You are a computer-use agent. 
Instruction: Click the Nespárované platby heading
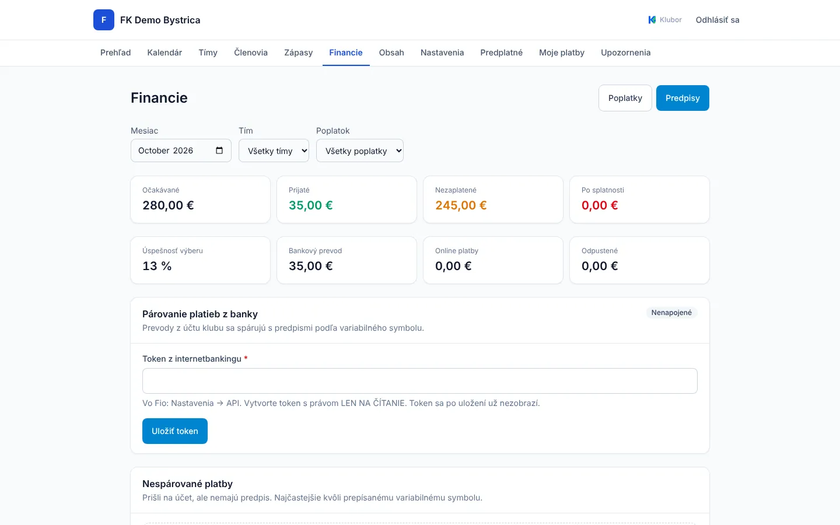point(188,484)
